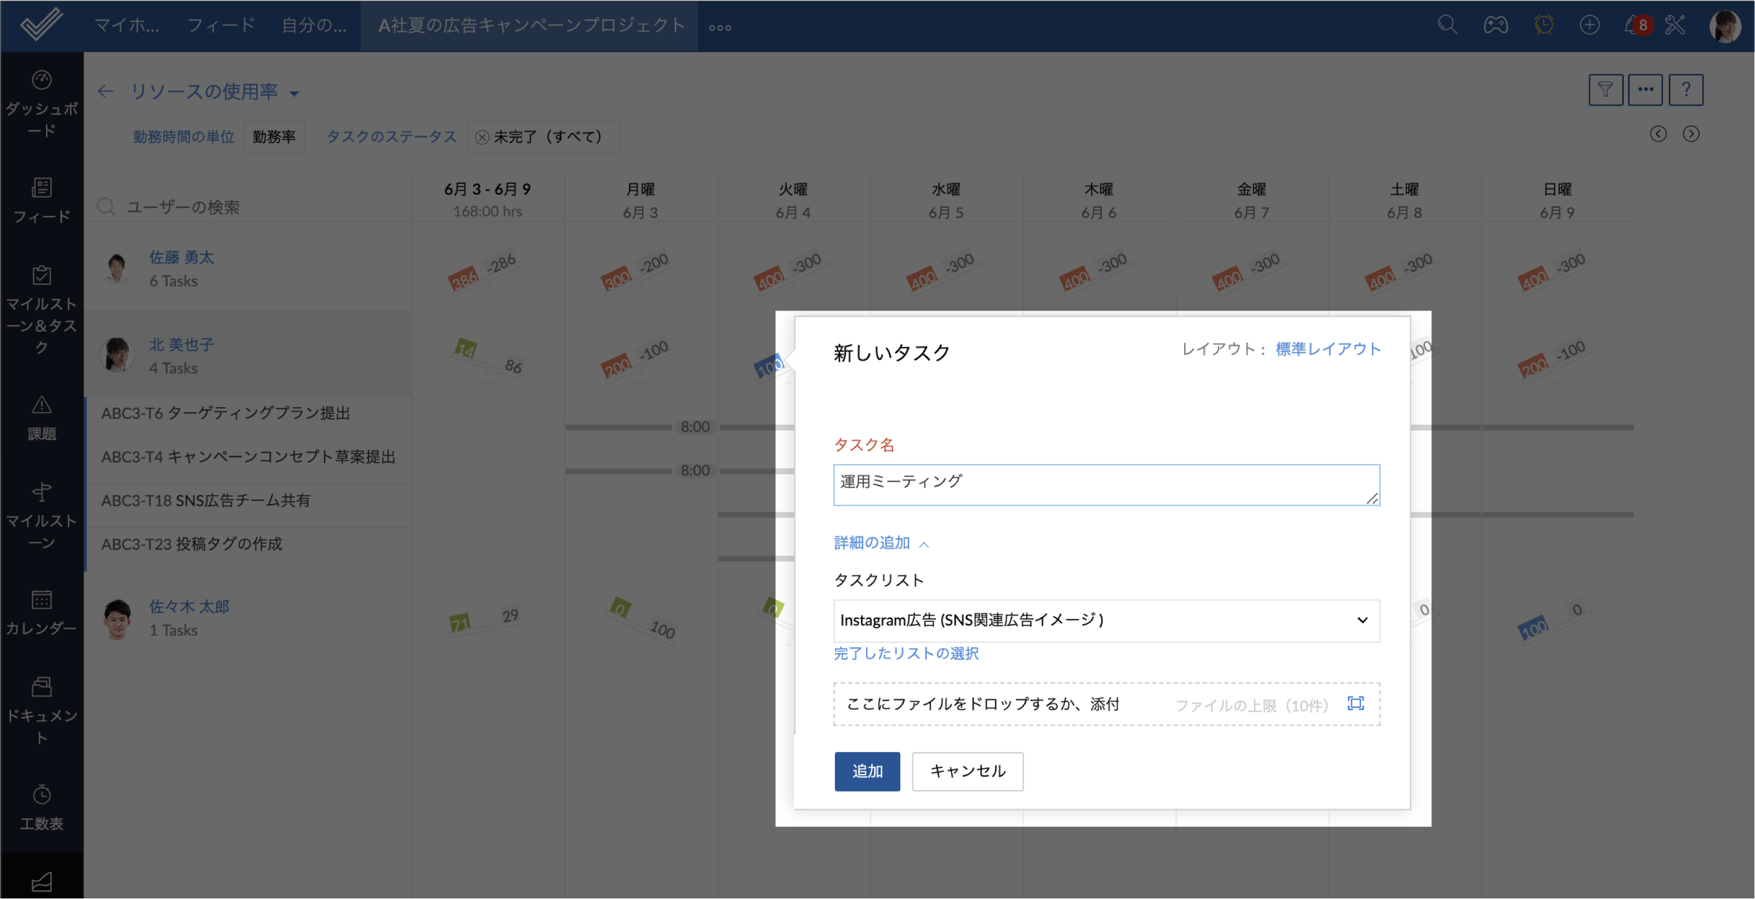Image resolution: width=1755 pixels, height=899 pixels.
Task: Click the 勤務時間の単位 label
Action: pyautogui.click(x=183, y=137)
